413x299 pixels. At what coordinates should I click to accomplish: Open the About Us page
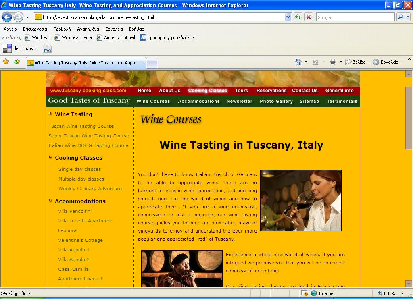point(170,91)
